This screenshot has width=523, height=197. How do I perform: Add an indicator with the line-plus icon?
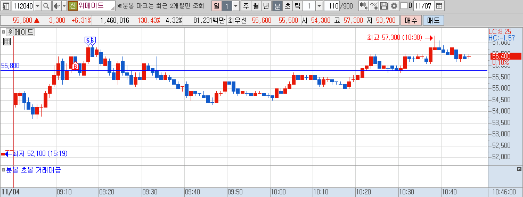click(374, 6)
